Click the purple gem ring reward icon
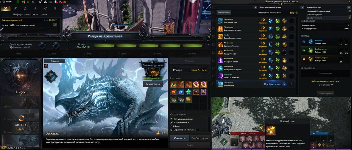 point(196,84)
